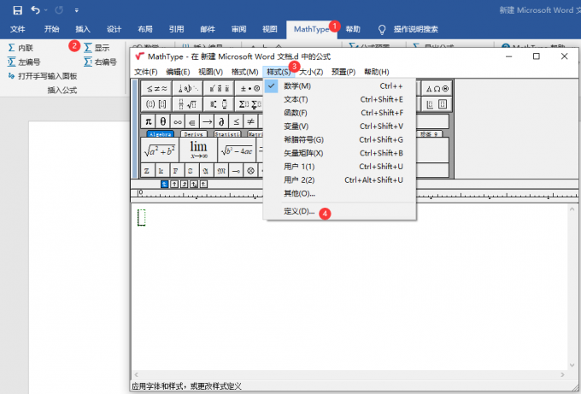Insert the not-equal ≠ symbol

point(250,121)
